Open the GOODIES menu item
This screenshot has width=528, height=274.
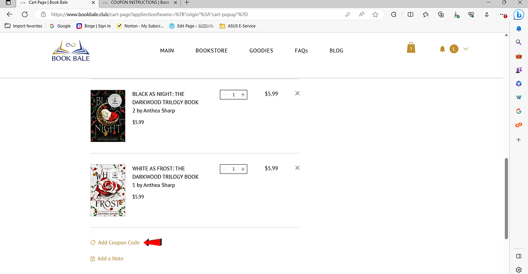coord(261,50)
